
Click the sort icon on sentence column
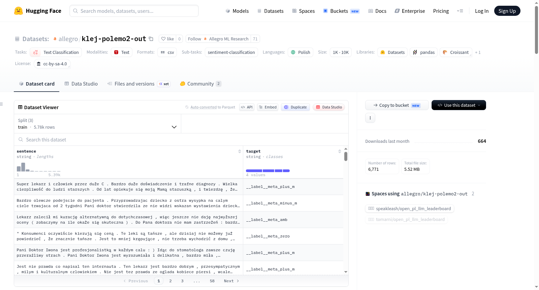[x=240, y=151]
